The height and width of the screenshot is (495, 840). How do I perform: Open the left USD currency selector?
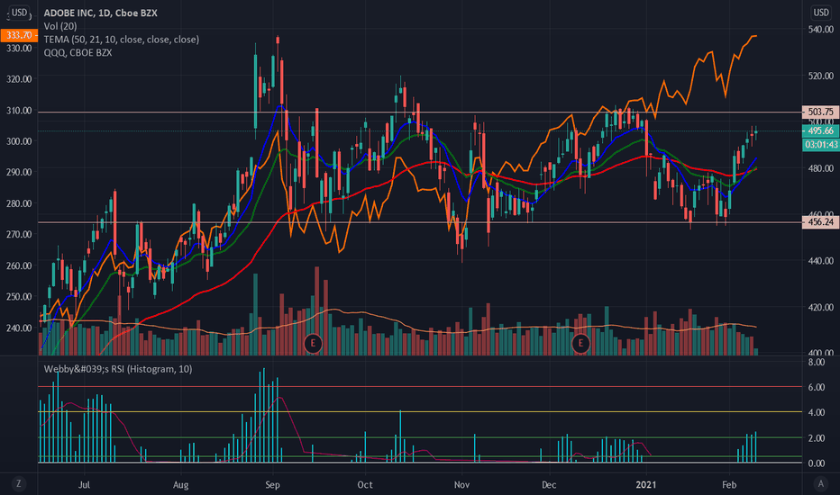click(x=19, y=13)
